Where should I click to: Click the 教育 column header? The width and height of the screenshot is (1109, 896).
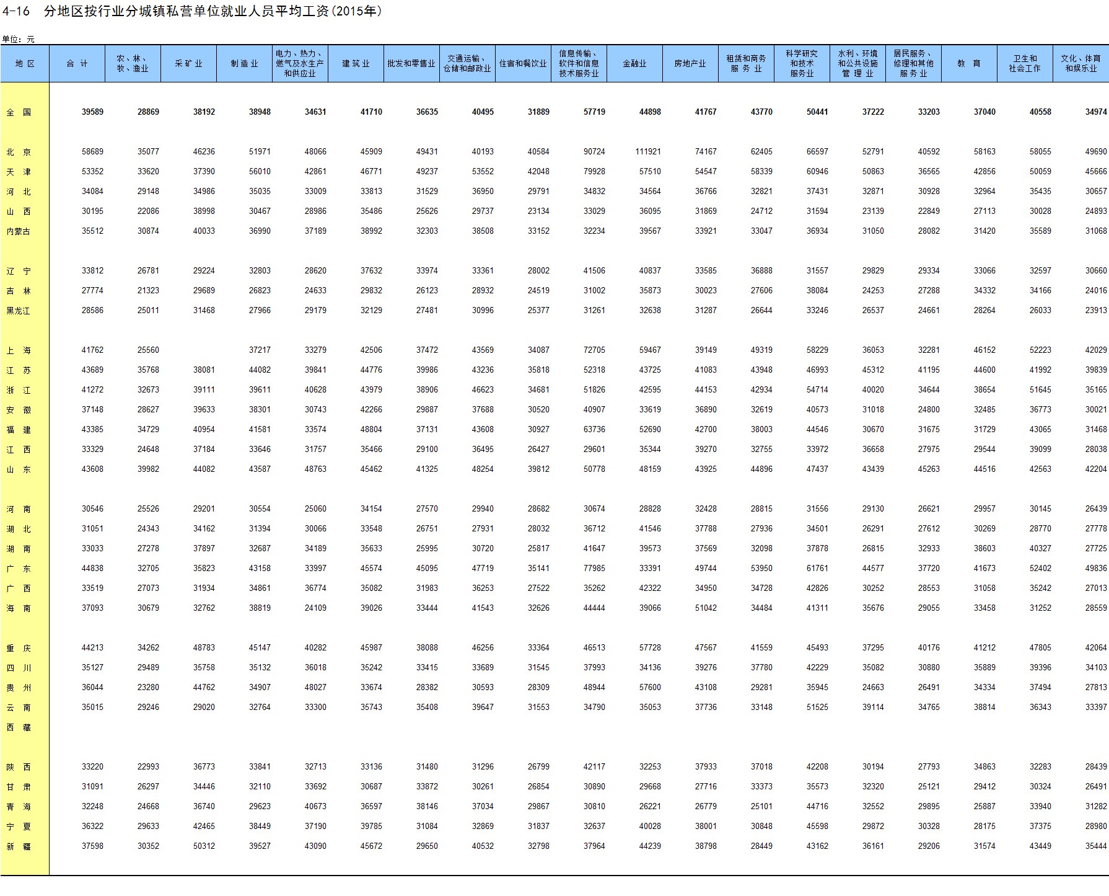pos(969,64)
